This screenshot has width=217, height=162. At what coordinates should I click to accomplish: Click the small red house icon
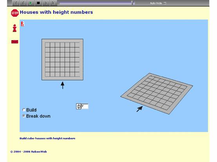(23, 24)
